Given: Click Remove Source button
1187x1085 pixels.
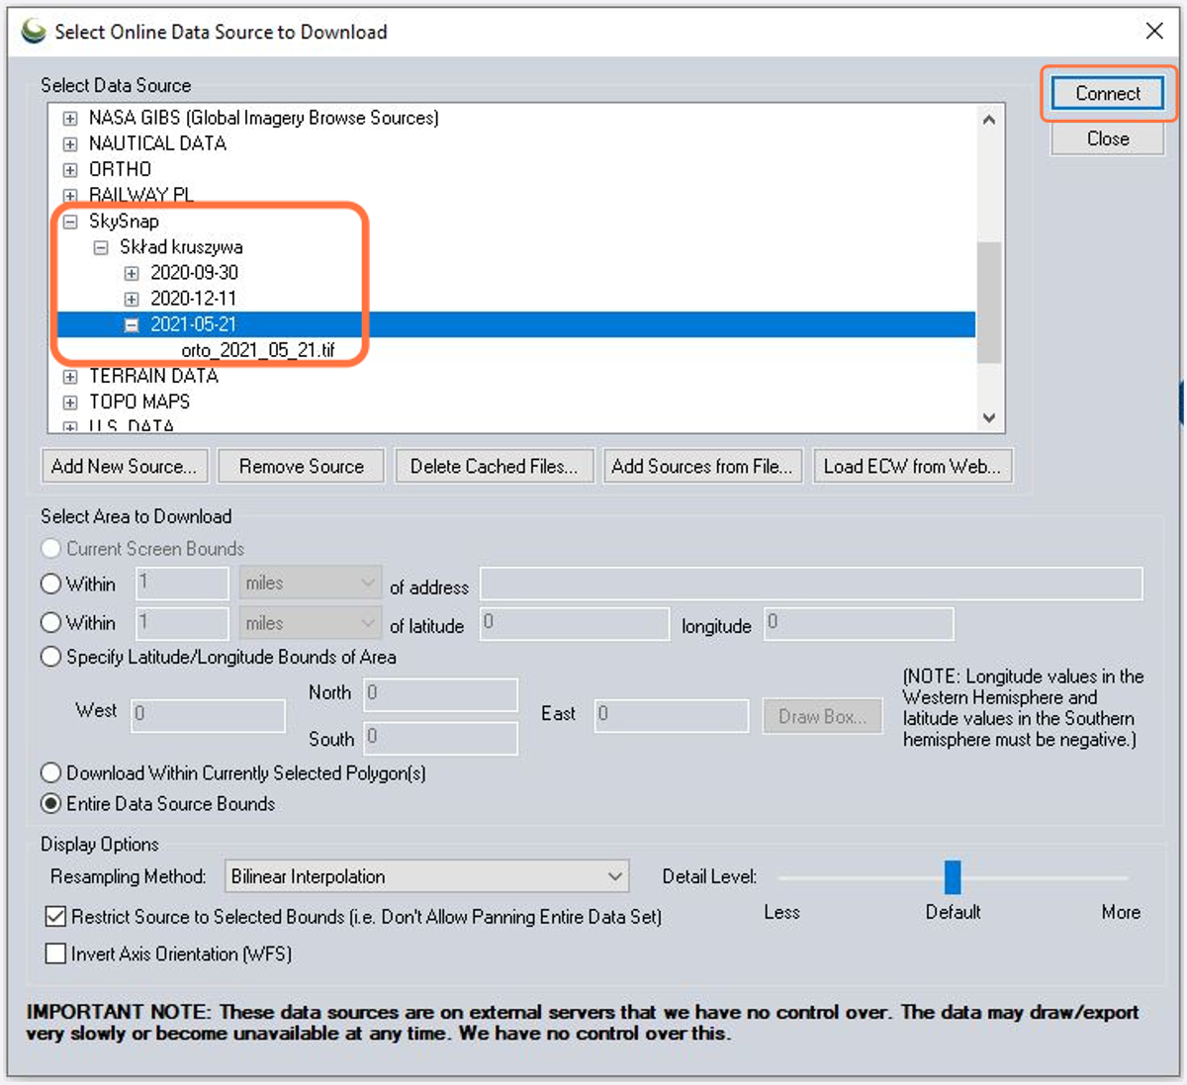Looking at the screenshot, I should tap(301, 466).
